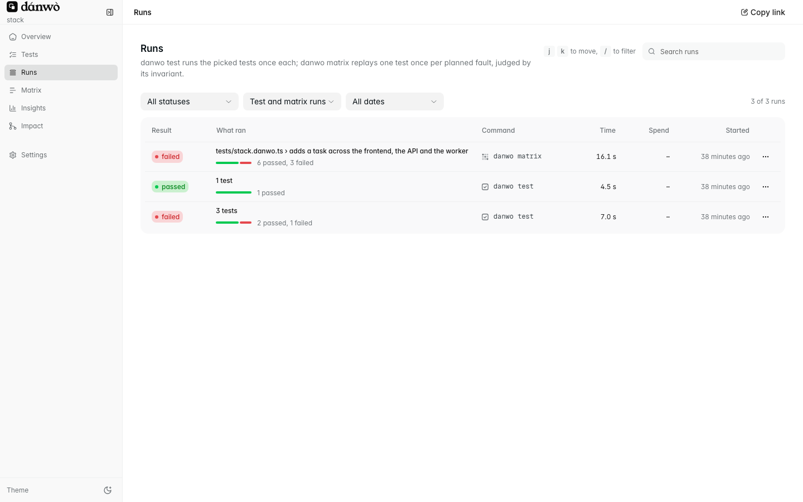The width and height of the screenshot is (803, 502).
Task: Open more options for danwo matrix run
Action: (766, 157)
